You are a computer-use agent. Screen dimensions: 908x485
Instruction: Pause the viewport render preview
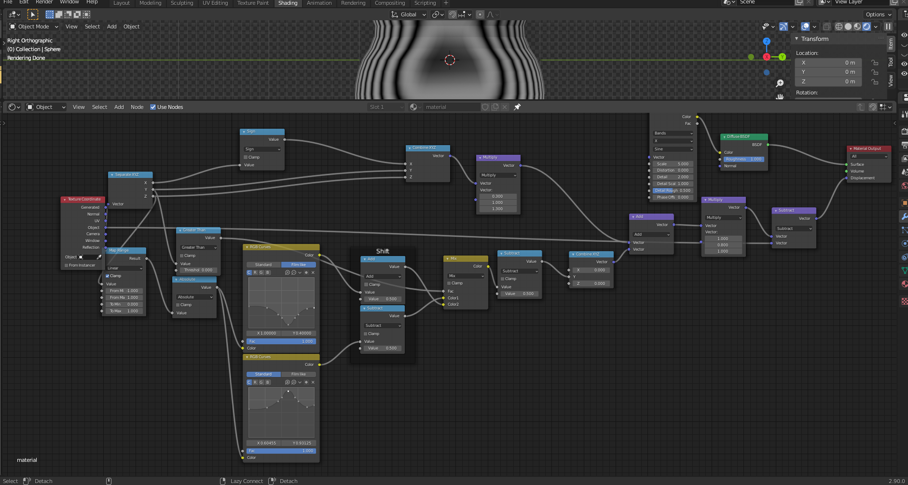888,27
